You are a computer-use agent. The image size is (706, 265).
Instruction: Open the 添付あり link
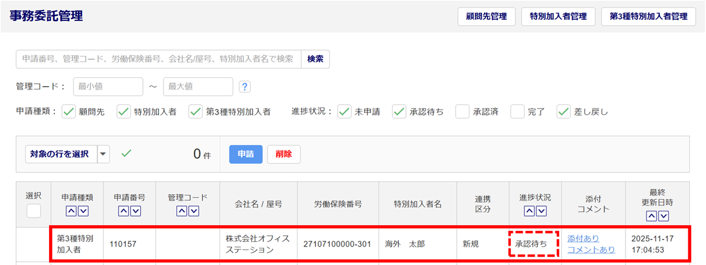pos(583,239)
